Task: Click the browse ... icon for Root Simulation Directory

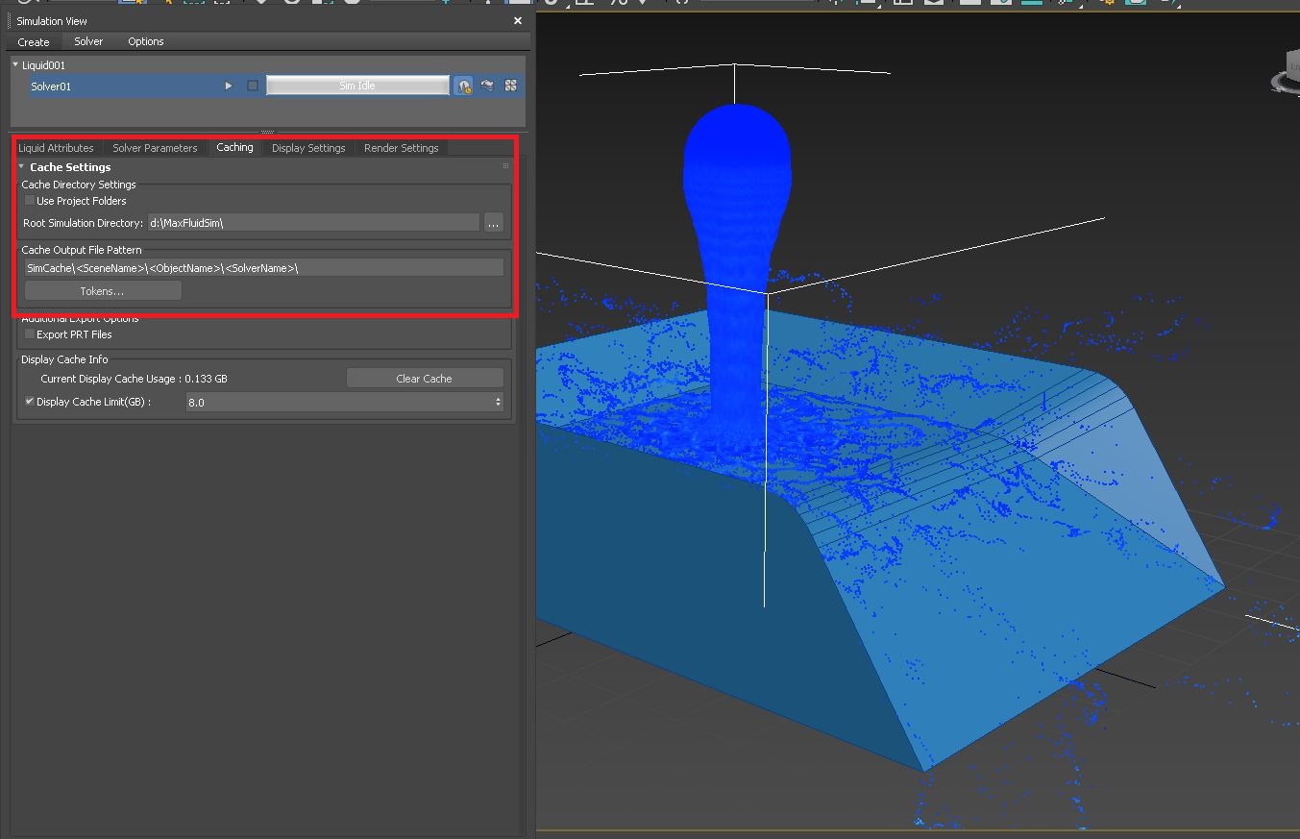Action: coord(493,222)
